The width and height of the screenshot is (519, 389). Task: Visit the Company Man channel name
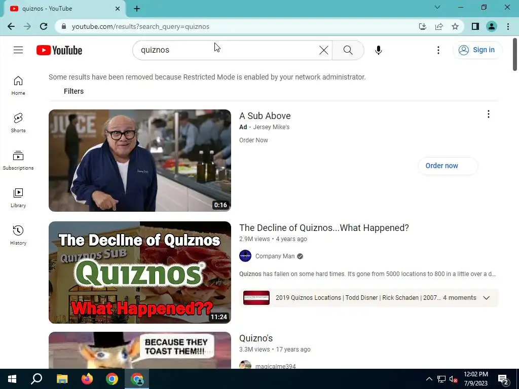(x=275, y=256)
